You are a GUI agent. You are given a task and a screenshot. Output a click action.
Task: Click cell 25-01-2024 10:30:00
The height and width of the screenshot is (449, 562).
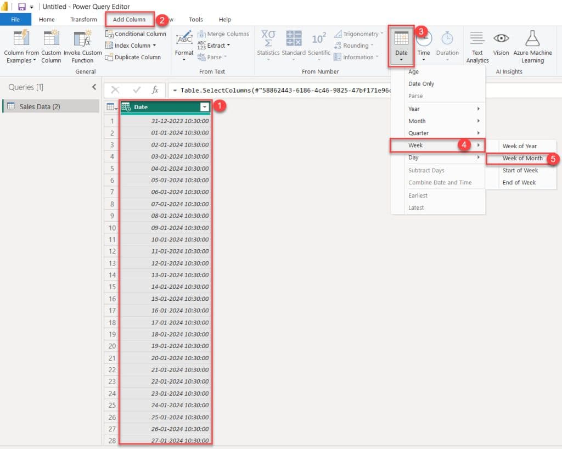coord(165,417)
